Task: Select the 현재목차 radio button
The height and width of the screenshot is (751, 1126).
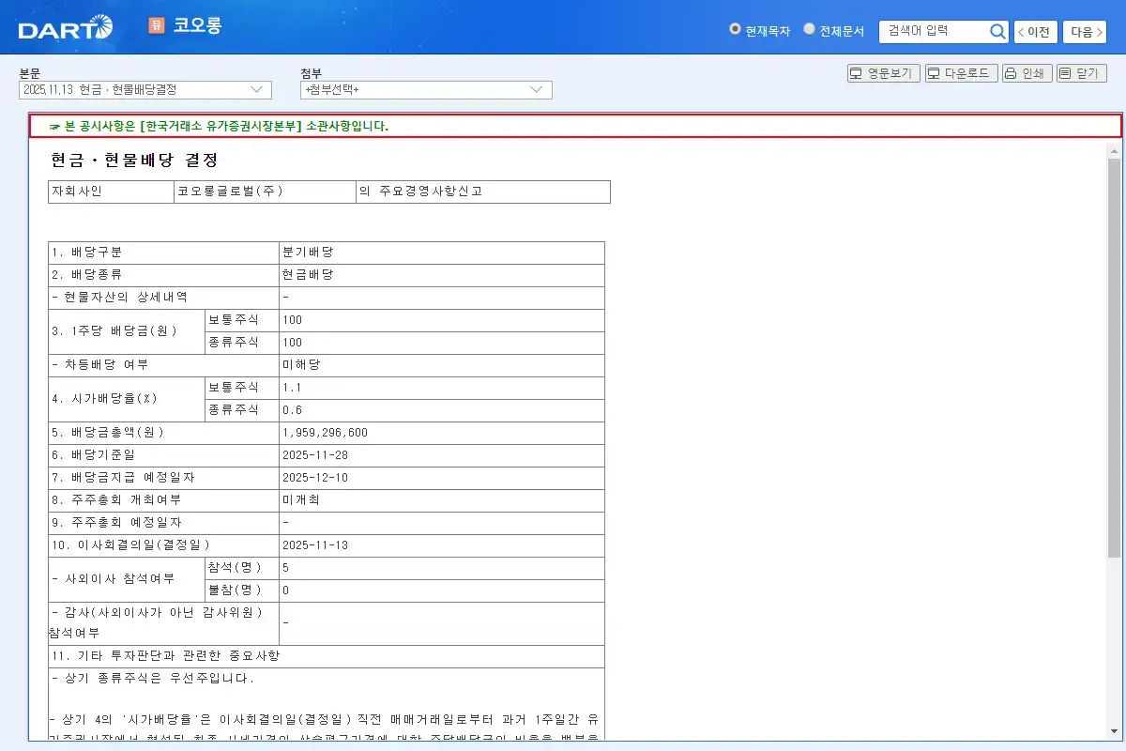Action: click(x=735, y=29)
